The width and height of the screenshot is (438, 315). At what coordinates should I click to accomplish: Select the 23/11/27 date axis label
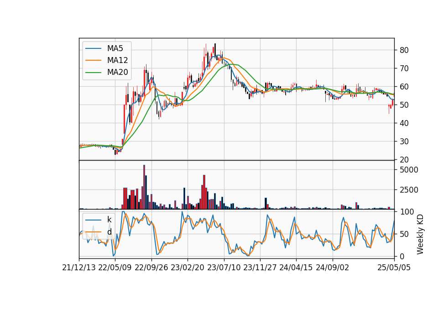point(260,268)
